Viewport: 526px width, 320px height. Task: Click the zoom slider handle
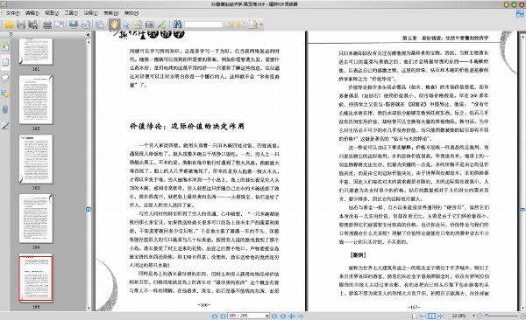click(x=487, y=316)
